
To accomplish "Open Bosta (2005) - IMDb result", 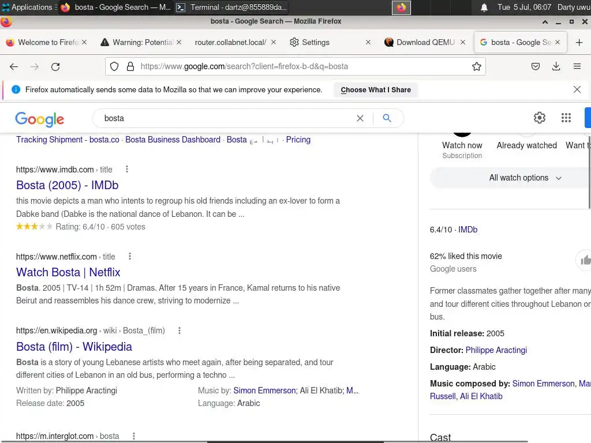I will 68,185.
